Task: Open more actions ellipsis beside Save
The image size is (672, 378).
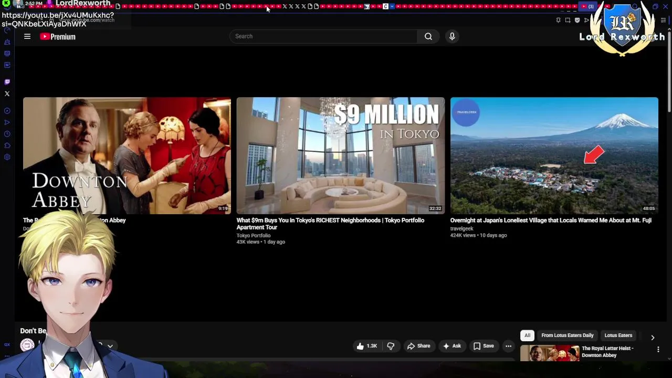Action: pos(508,346)
